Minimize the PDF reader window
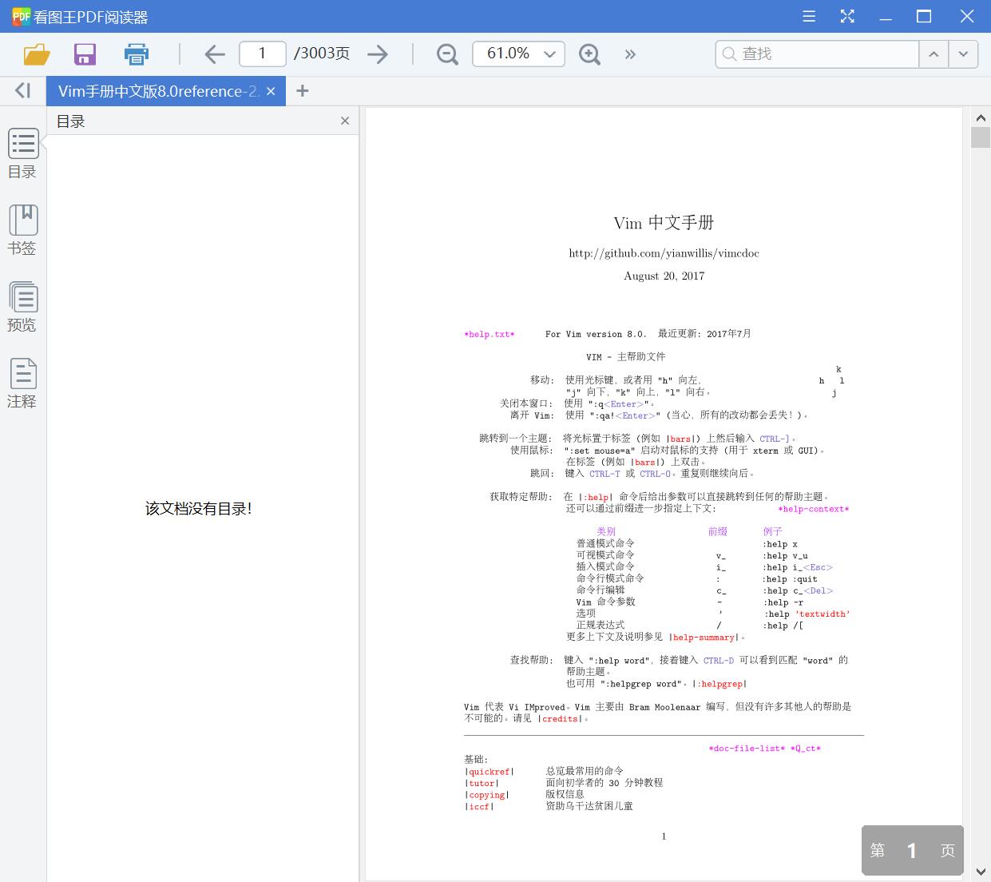Viewport: 991px width, 882px height. pyautogui.click(x=886, y=17)
